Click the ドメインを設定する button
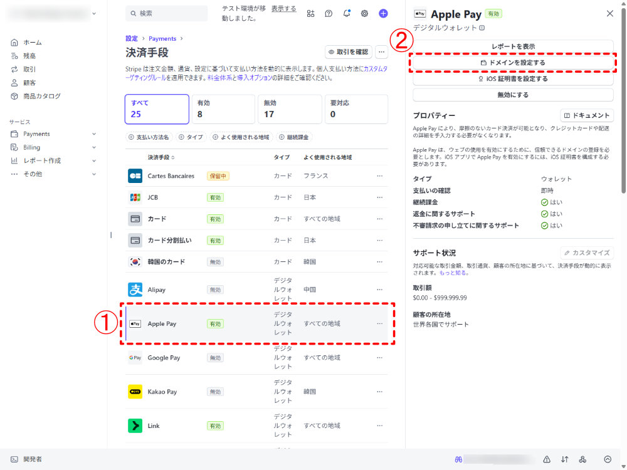 click(x=513, y=63)
